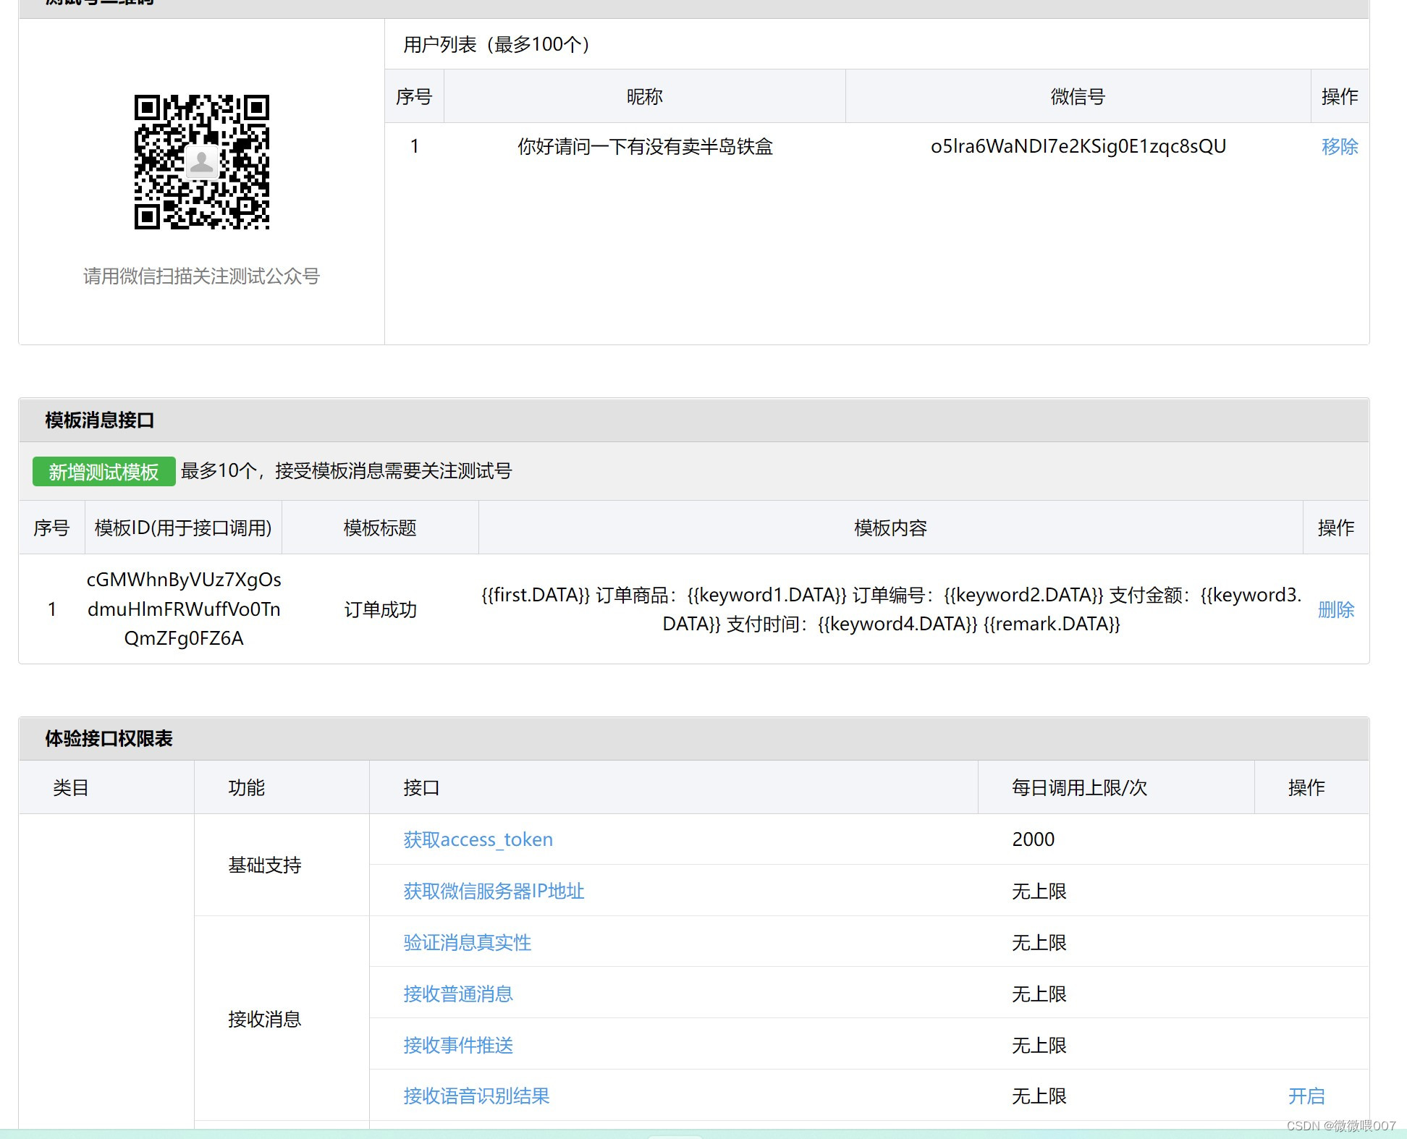Enable voice recognition with 开启 link
Image resolution: width=1407 pixels, height=1139 pixels.
[x=1306, y=1096]
